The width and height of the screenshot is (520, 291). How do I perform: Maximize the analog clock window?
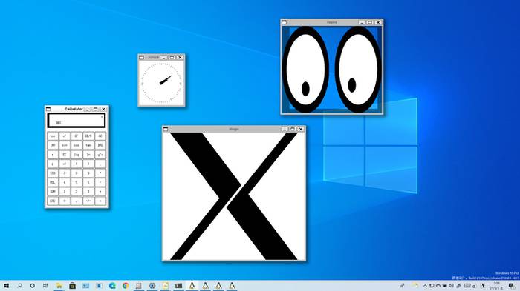[x=172, y=57]
